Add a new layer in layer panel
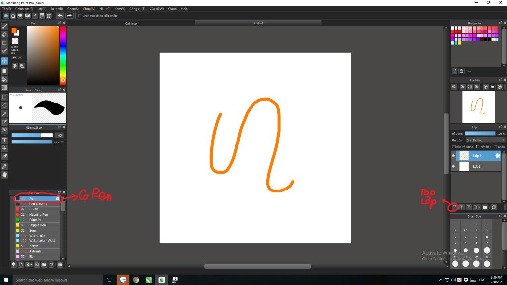The width and height of the screenshot is (507, 285). tap(454, 207)
